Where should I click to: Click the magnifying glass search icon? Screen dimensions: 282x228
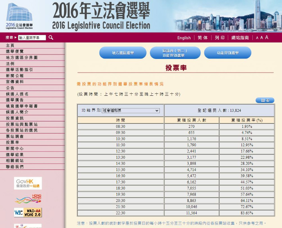(x=51, y=38)
